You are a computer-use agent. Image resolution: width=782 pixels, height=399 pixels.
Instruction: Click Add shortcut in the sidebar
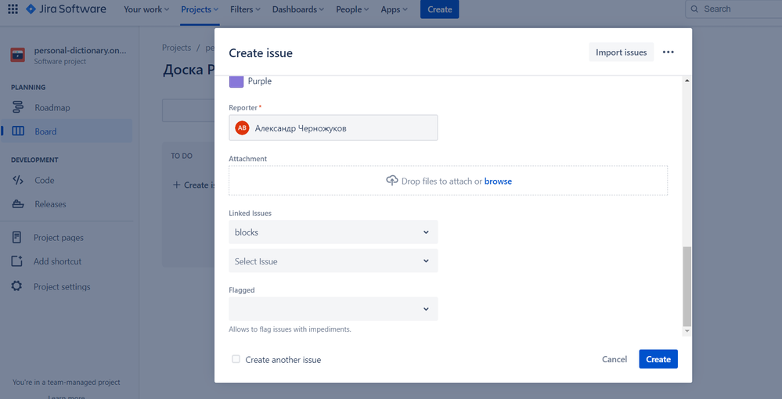[x=67, y=261]
